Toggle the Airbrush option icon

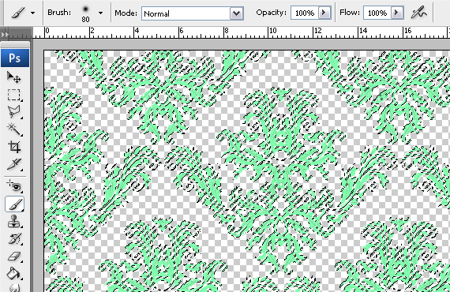click(419, 13)
